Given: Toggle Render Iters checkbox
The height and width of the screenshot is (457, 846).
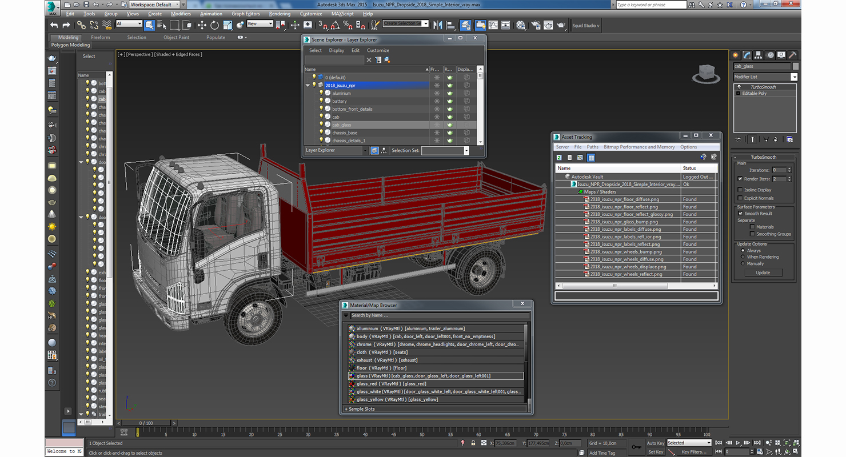Looking at the screenshot, I should 740,179.
